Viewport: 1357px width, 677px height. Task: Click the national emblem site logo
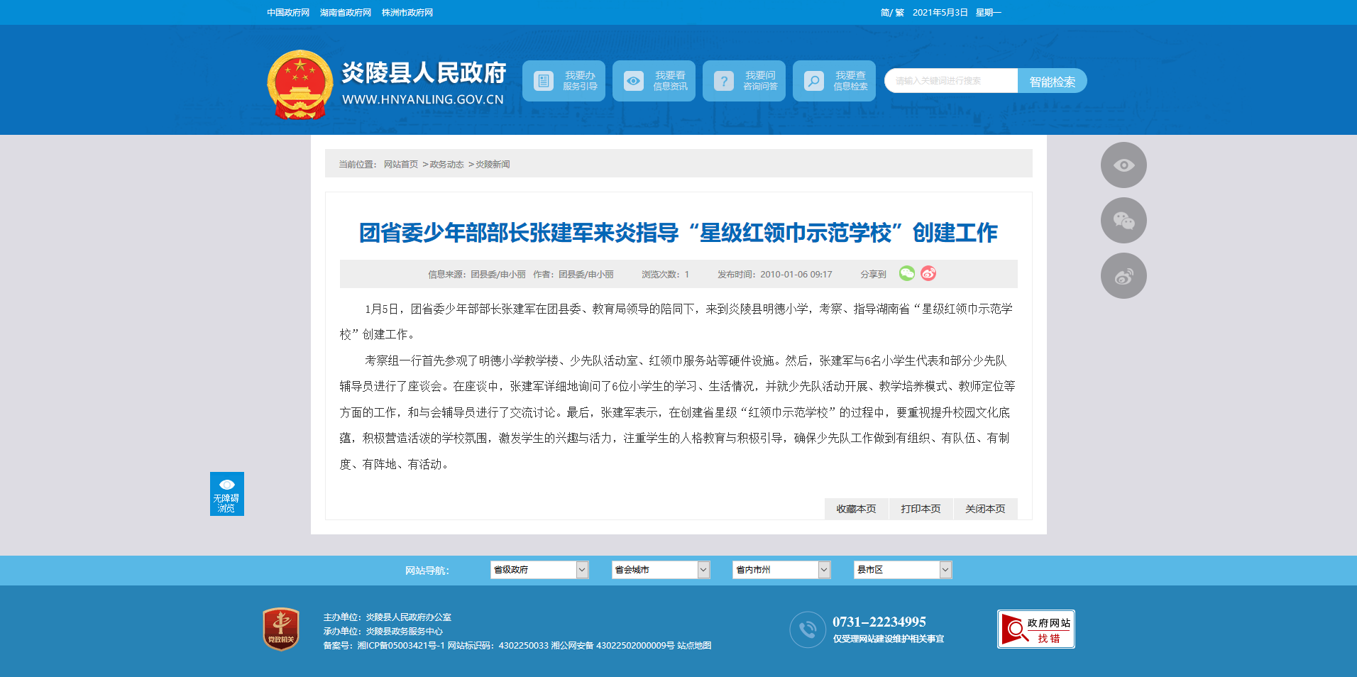[x=300, y=84]
